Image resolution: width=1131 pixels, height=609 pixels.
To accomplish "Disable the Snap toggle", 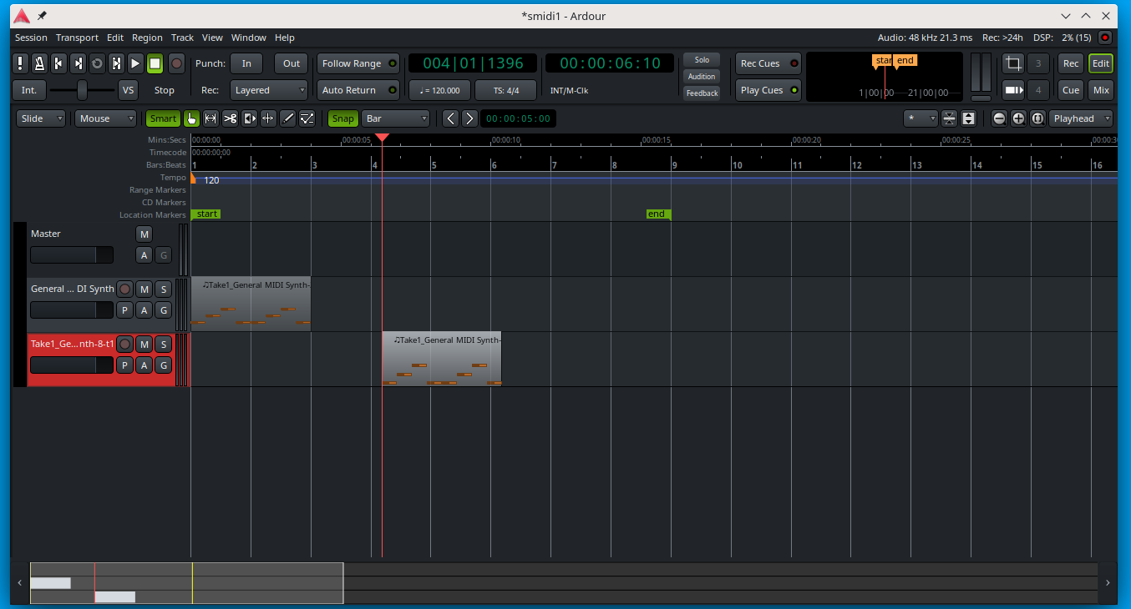I will [342, 118].
